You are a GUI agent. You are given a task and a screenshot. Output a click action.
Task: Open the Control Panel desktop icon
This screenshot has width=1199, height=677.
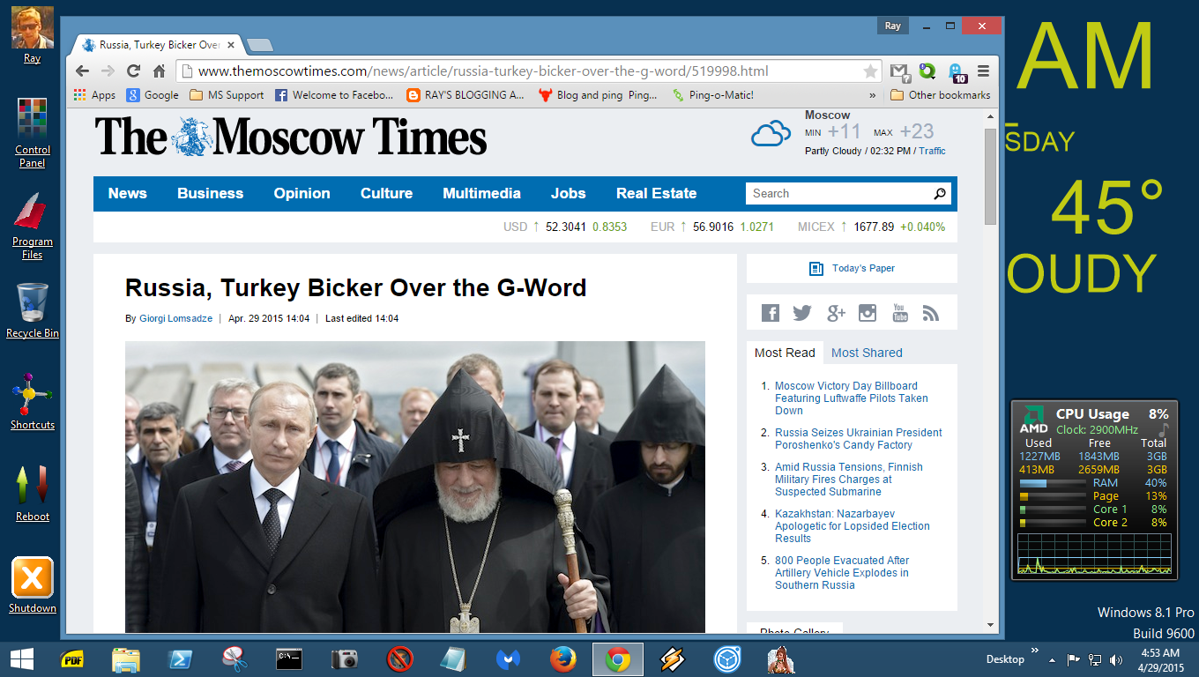(33, 132)
